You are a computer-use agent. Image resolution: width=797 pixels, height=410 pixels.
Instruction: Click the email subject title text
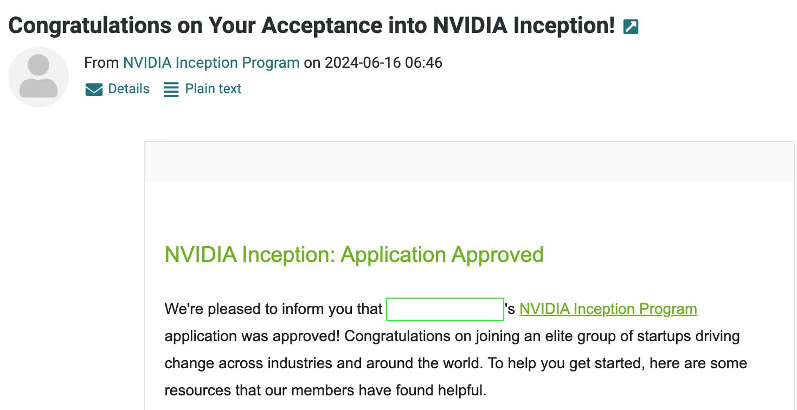click(312, 25)
